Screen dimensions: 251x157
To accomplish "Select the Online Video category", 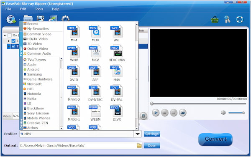I will tap(36, 48).
